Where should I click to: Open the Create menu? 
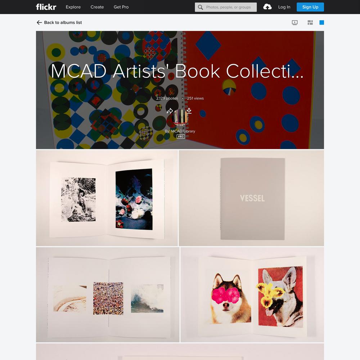97,7
